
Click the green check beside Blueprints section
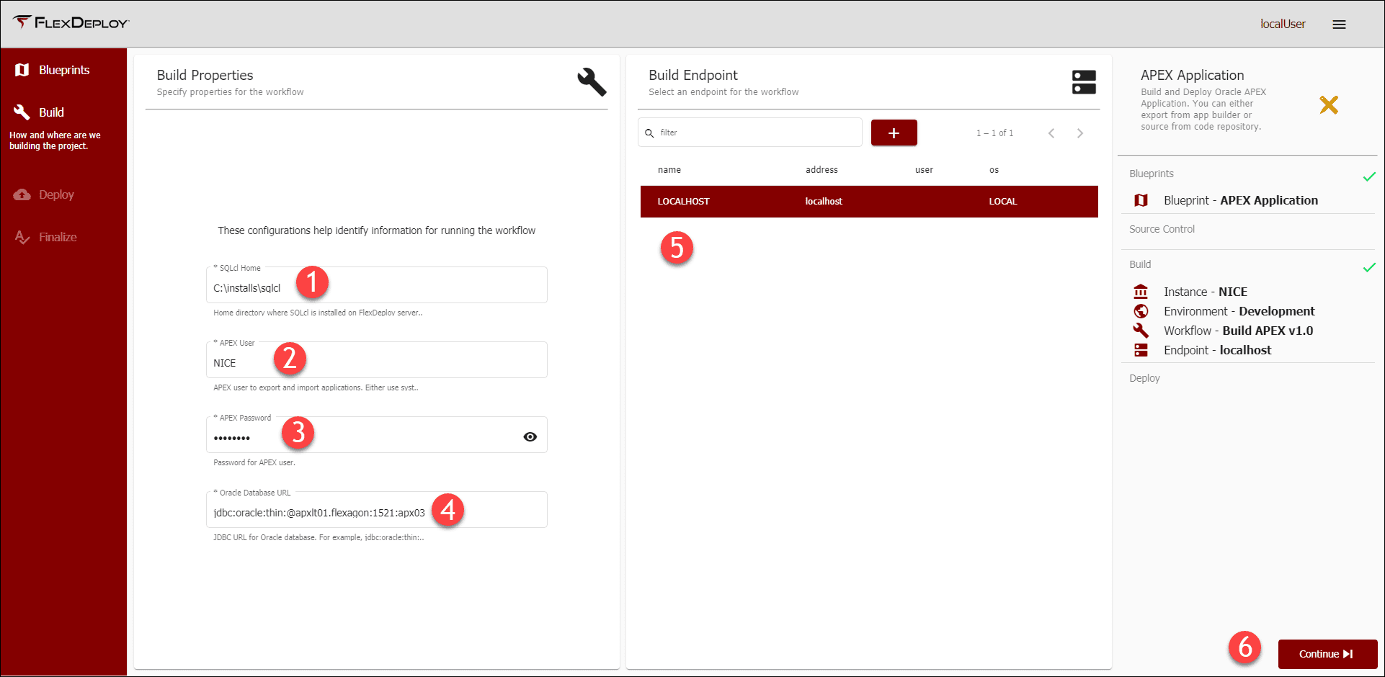pos(1369,176)
